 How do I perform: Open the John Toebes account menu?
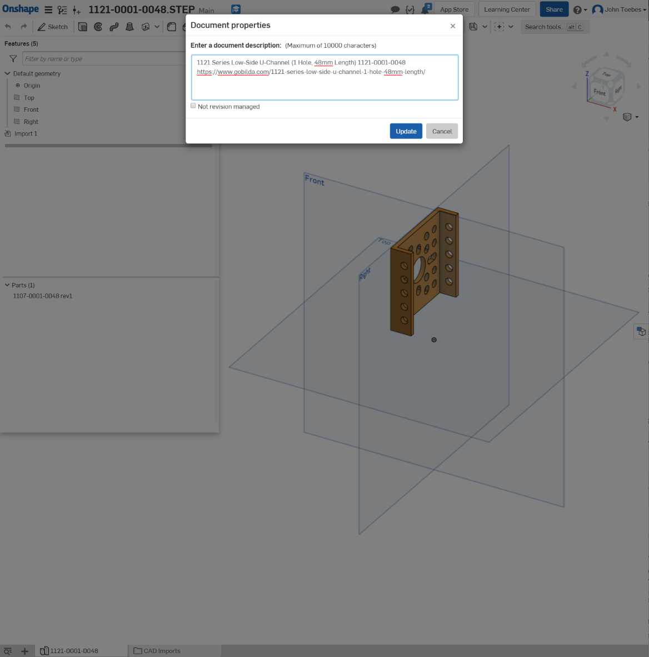click(x=619, y=9)
